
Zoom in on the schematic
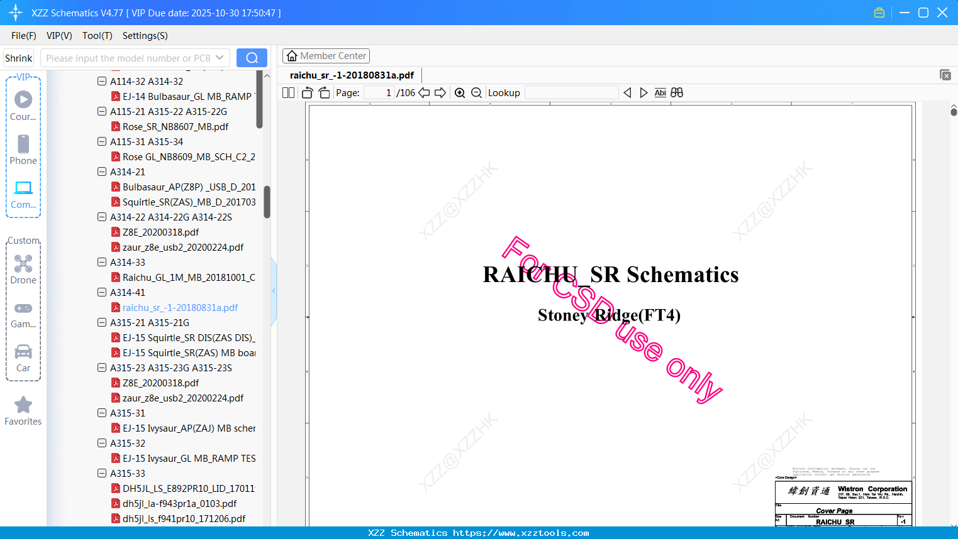(460, 92)
